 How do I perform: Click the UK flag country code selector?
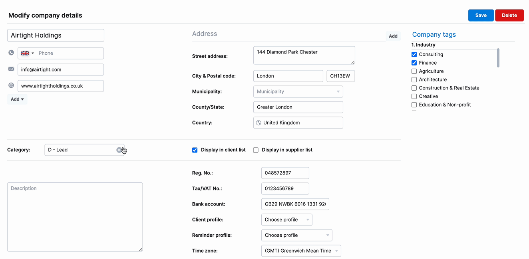pyautogui.click(x=28, y=53)
